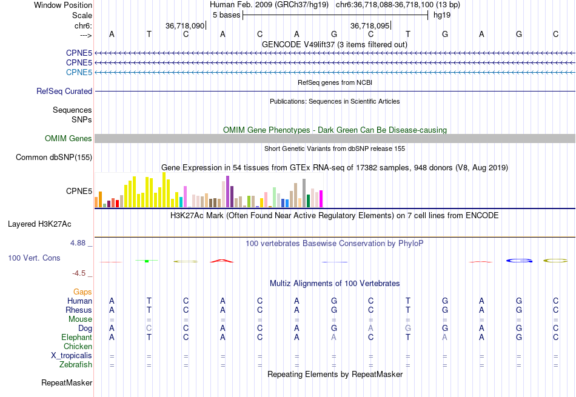Click the Window Position label
576x397 pixels.
pos(63,5)
